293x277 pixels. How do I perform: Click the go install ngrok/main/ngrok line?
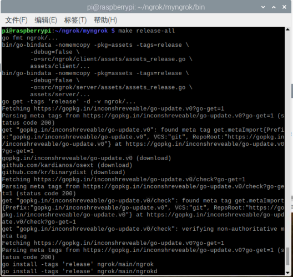click(x=78, y=264)
